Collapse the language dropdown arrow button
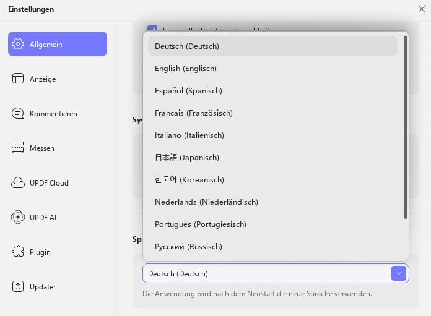 pos(399,273)
